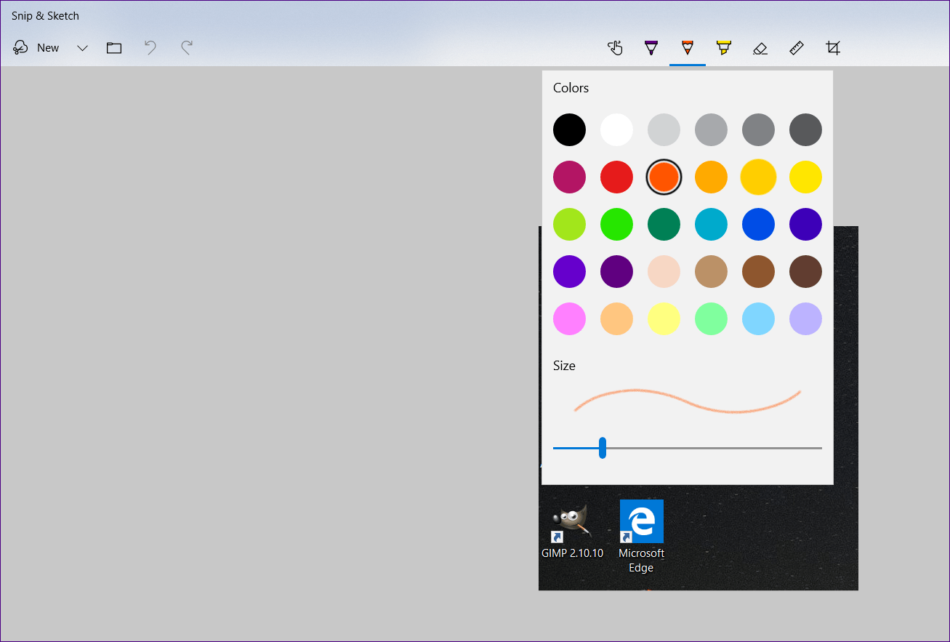
Task: Pick the red color swatch
Action: pyautogui.click(x=616, y=177)
